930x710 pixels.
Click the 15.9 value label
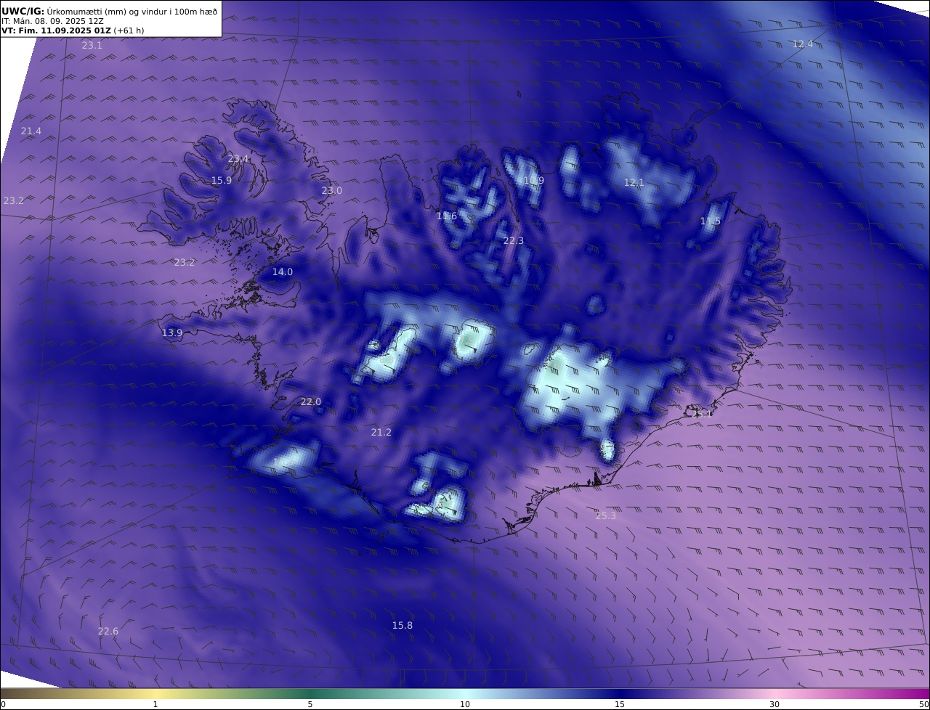(x=222, y=180)
